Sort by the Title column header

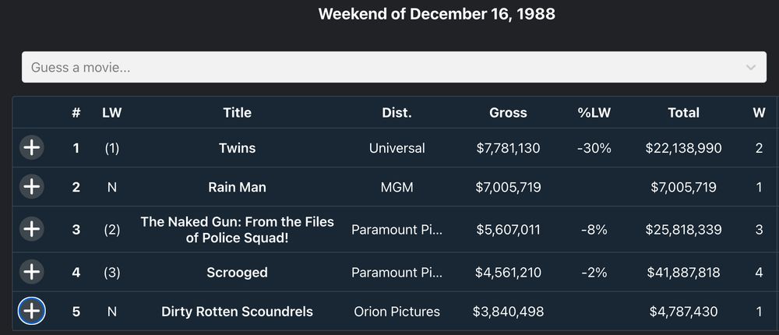[237, 113]
